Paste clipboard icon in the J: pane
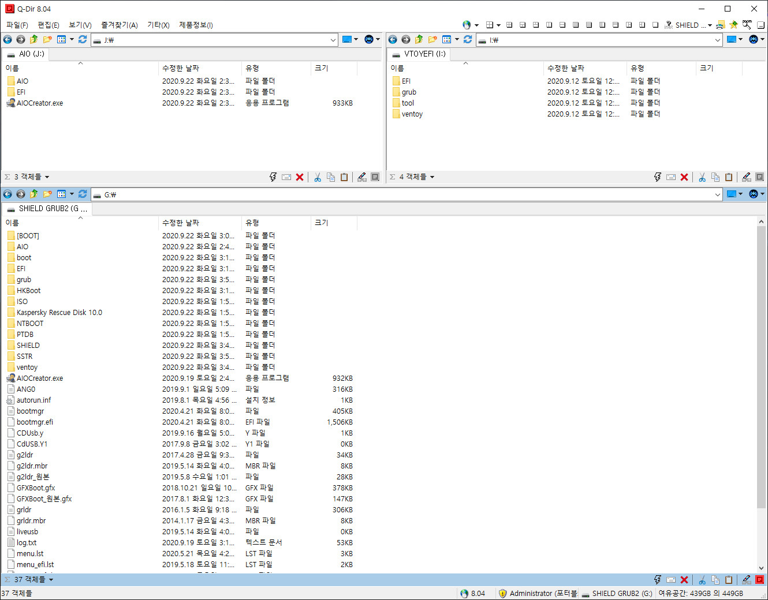This screenshot has height=600, width=768. pos(344,177)
